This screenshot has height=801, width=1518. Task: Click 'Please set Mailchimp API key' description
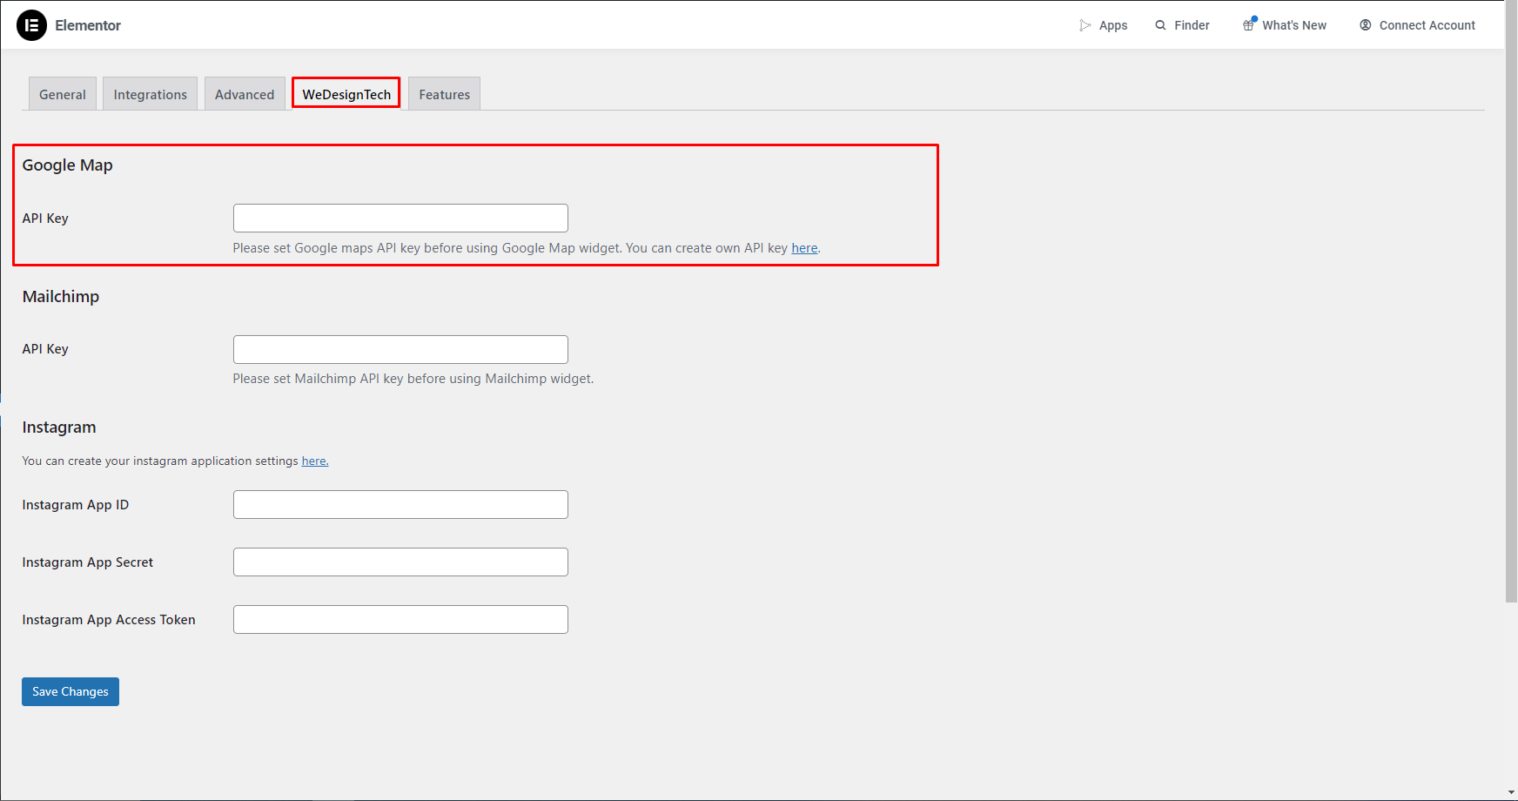click(413, 379)
